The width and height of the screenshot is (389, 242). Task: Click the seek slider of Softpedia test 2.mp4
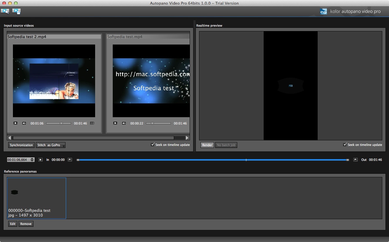tap(58, 123)
